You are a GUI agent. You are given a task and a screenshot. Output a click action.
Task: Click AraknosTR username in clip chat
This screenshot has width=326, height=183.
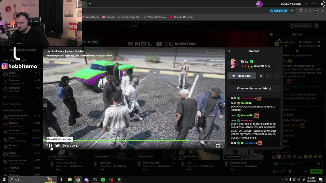click(x=247, y=115)
